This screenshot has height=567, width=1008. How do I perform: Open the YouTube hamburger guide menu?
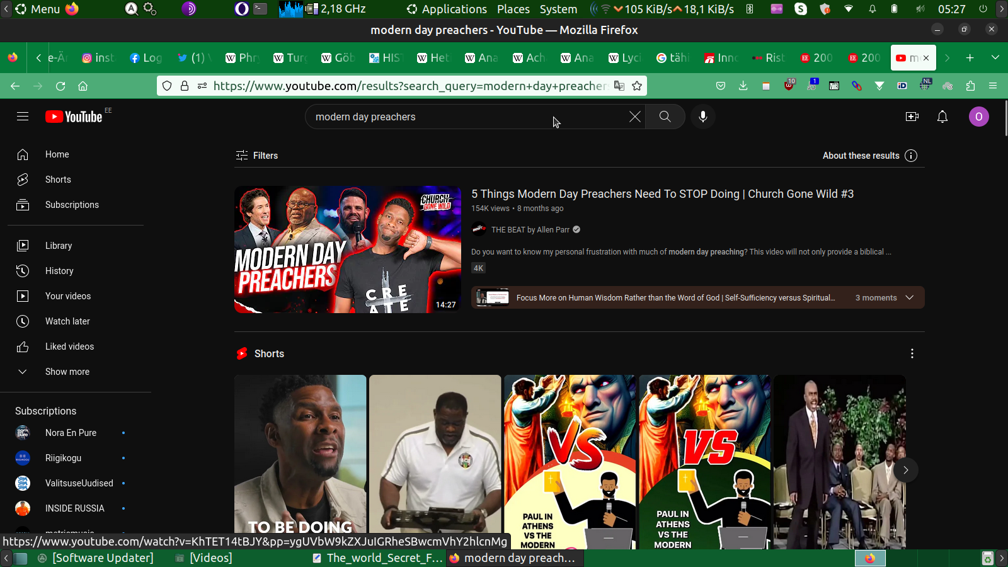23,117
